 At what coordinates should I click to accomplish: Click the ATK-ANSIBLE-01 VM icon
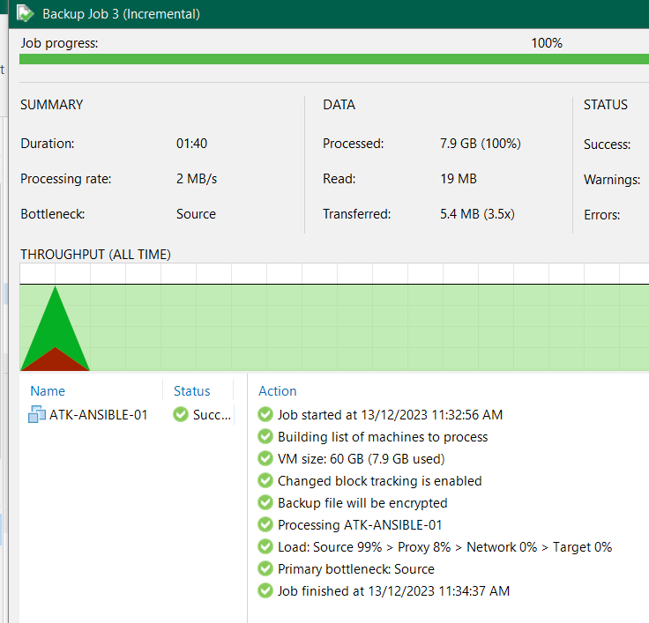coord(36,414)
